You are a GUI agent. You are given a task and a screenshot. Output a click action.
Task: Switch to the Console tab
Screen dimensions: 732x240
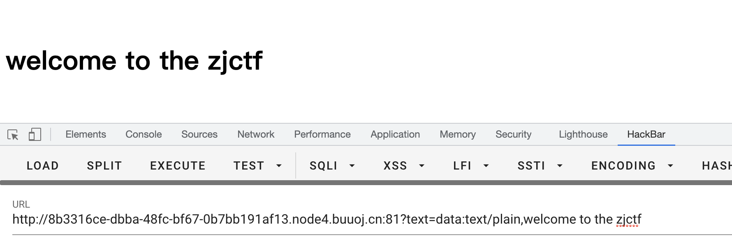pyautogui.click(x=144, y=134)
